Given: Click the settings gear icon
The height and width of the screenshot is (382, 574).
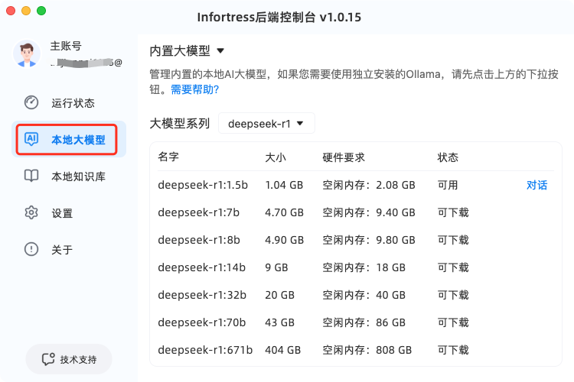Looking at the screenshot, I should (31, 212).
